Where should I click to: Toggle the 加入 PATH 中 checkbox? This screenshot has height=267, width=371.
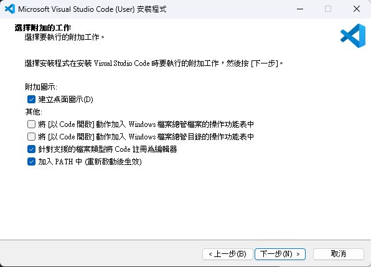pyautogui.click(x=31, y=162)
